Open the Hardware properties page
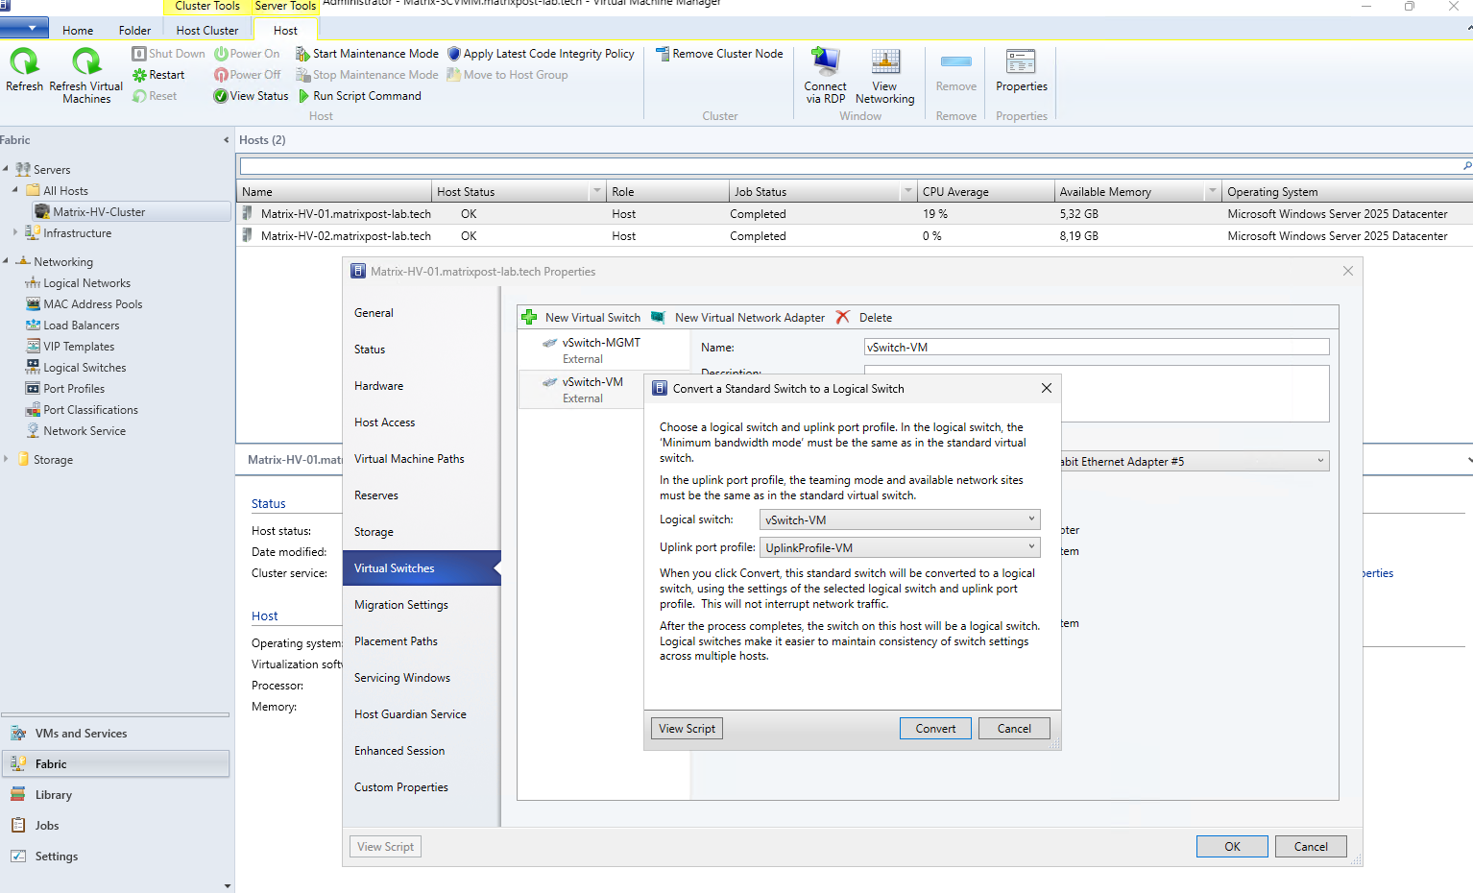 point(379,386)
